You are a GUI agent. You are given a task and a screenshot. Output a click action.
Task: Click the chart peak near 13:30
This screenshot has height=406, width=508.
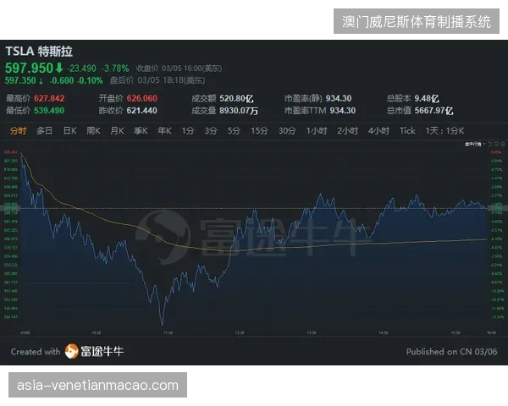click(320, 195)
